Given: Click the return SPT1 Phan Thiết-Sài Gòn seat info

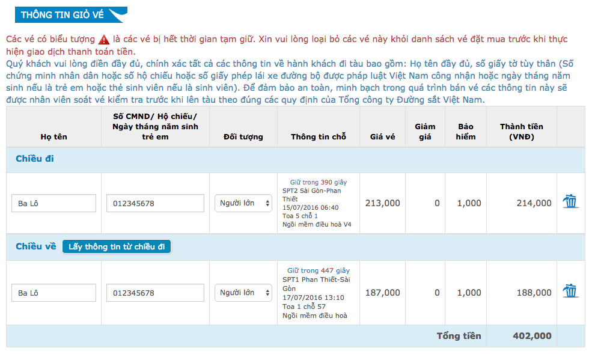Looking at the screenshot, I should coord(317,293).
